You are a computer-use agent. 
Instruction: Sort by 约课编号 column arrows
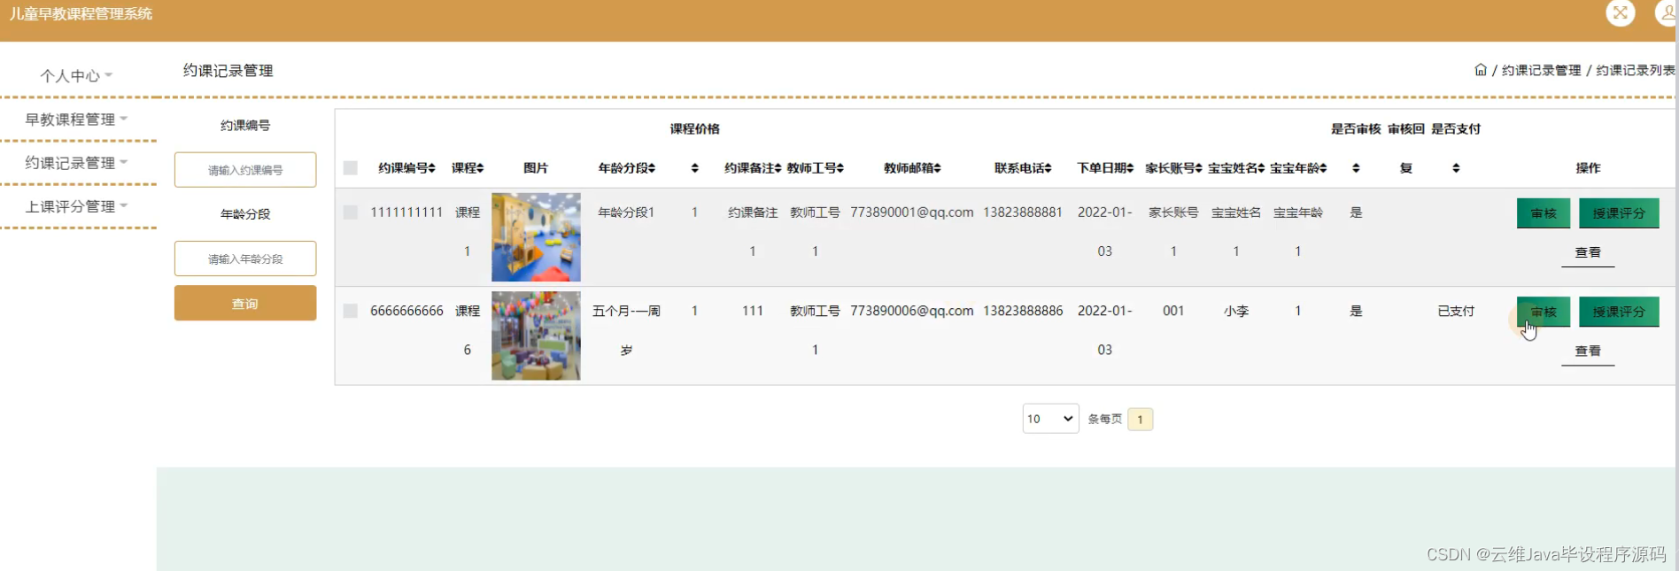click(432, 168)
